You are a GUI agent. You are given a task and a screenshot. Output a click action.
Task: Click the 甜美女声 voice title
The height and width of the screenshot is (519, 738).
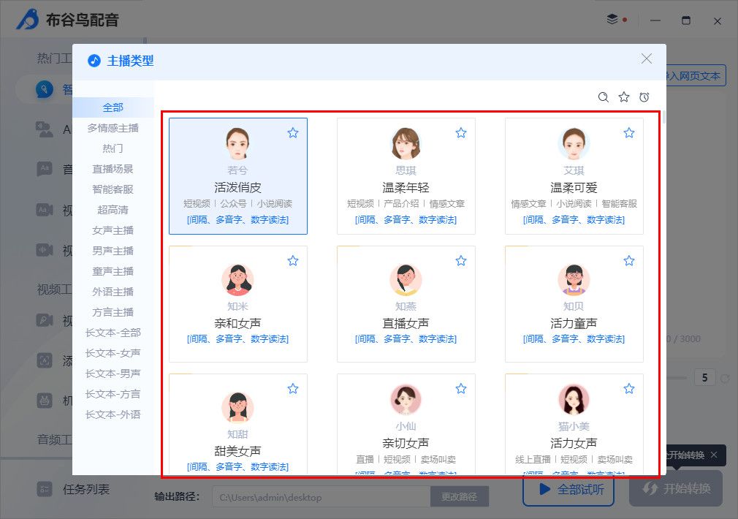[x=237, y=451]
